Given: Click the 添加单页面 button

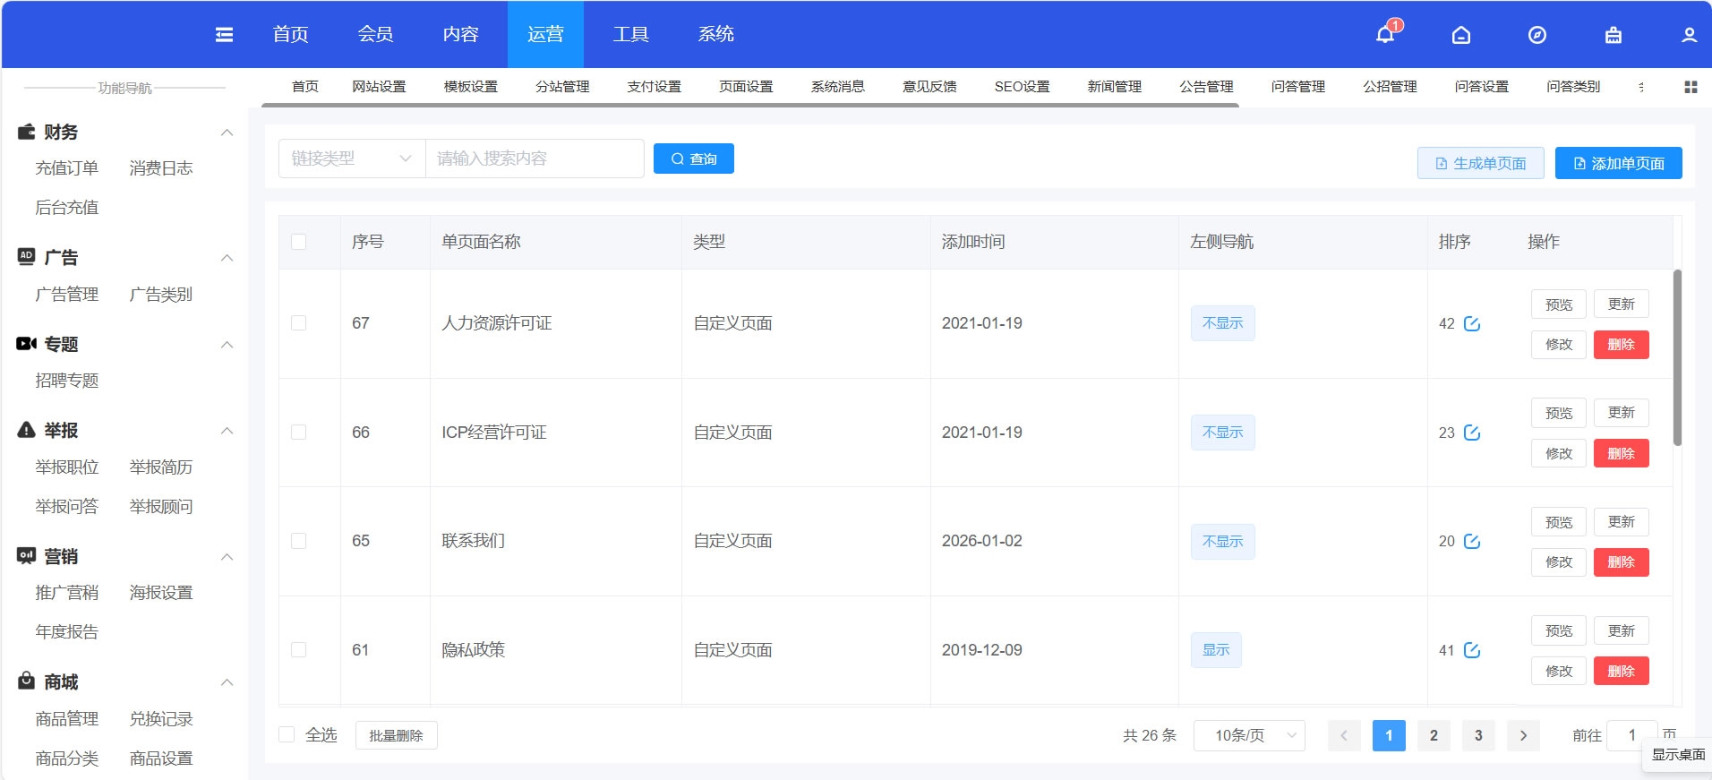Looking at the screenshot, I should coord(1618,163).
